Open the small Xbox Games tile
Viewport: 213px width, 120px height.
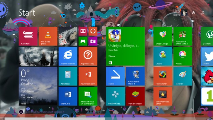pyautogui.click(x=83, y=41)
